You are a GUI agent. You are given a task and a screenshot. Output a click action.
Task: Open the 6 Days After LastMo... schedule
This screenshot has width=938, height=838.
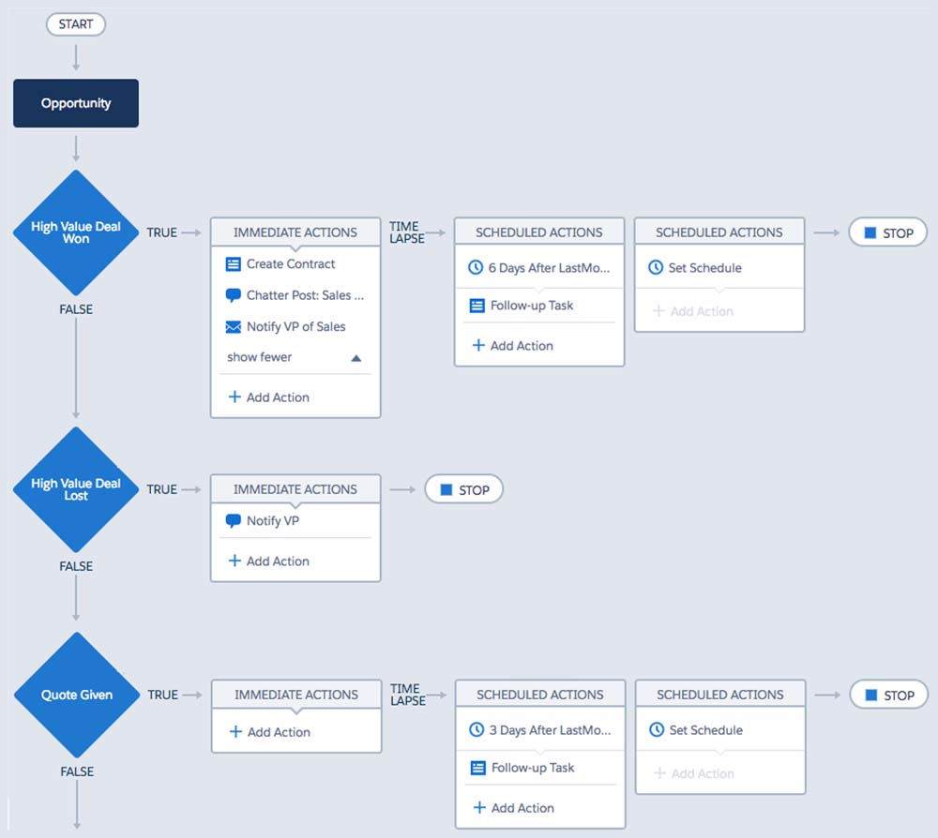pyautogui.click(x=549, y=268)
